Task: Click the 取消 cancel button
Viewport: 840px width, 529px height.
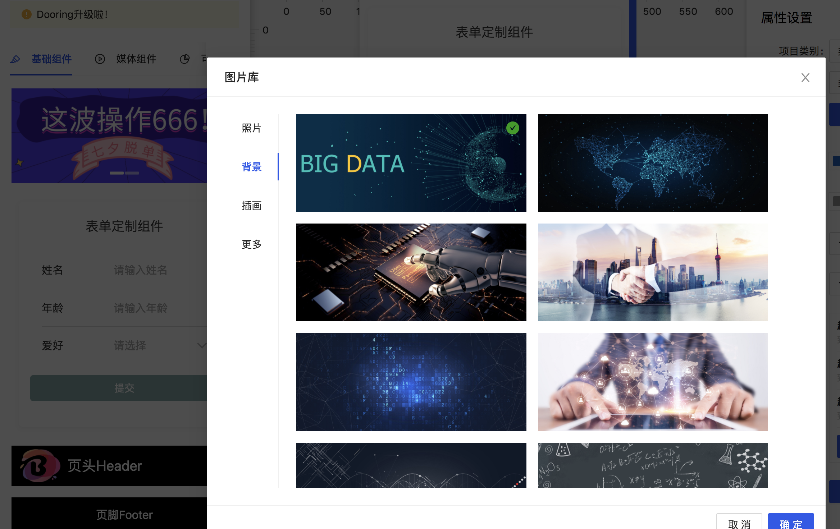Action: [739, 522]
